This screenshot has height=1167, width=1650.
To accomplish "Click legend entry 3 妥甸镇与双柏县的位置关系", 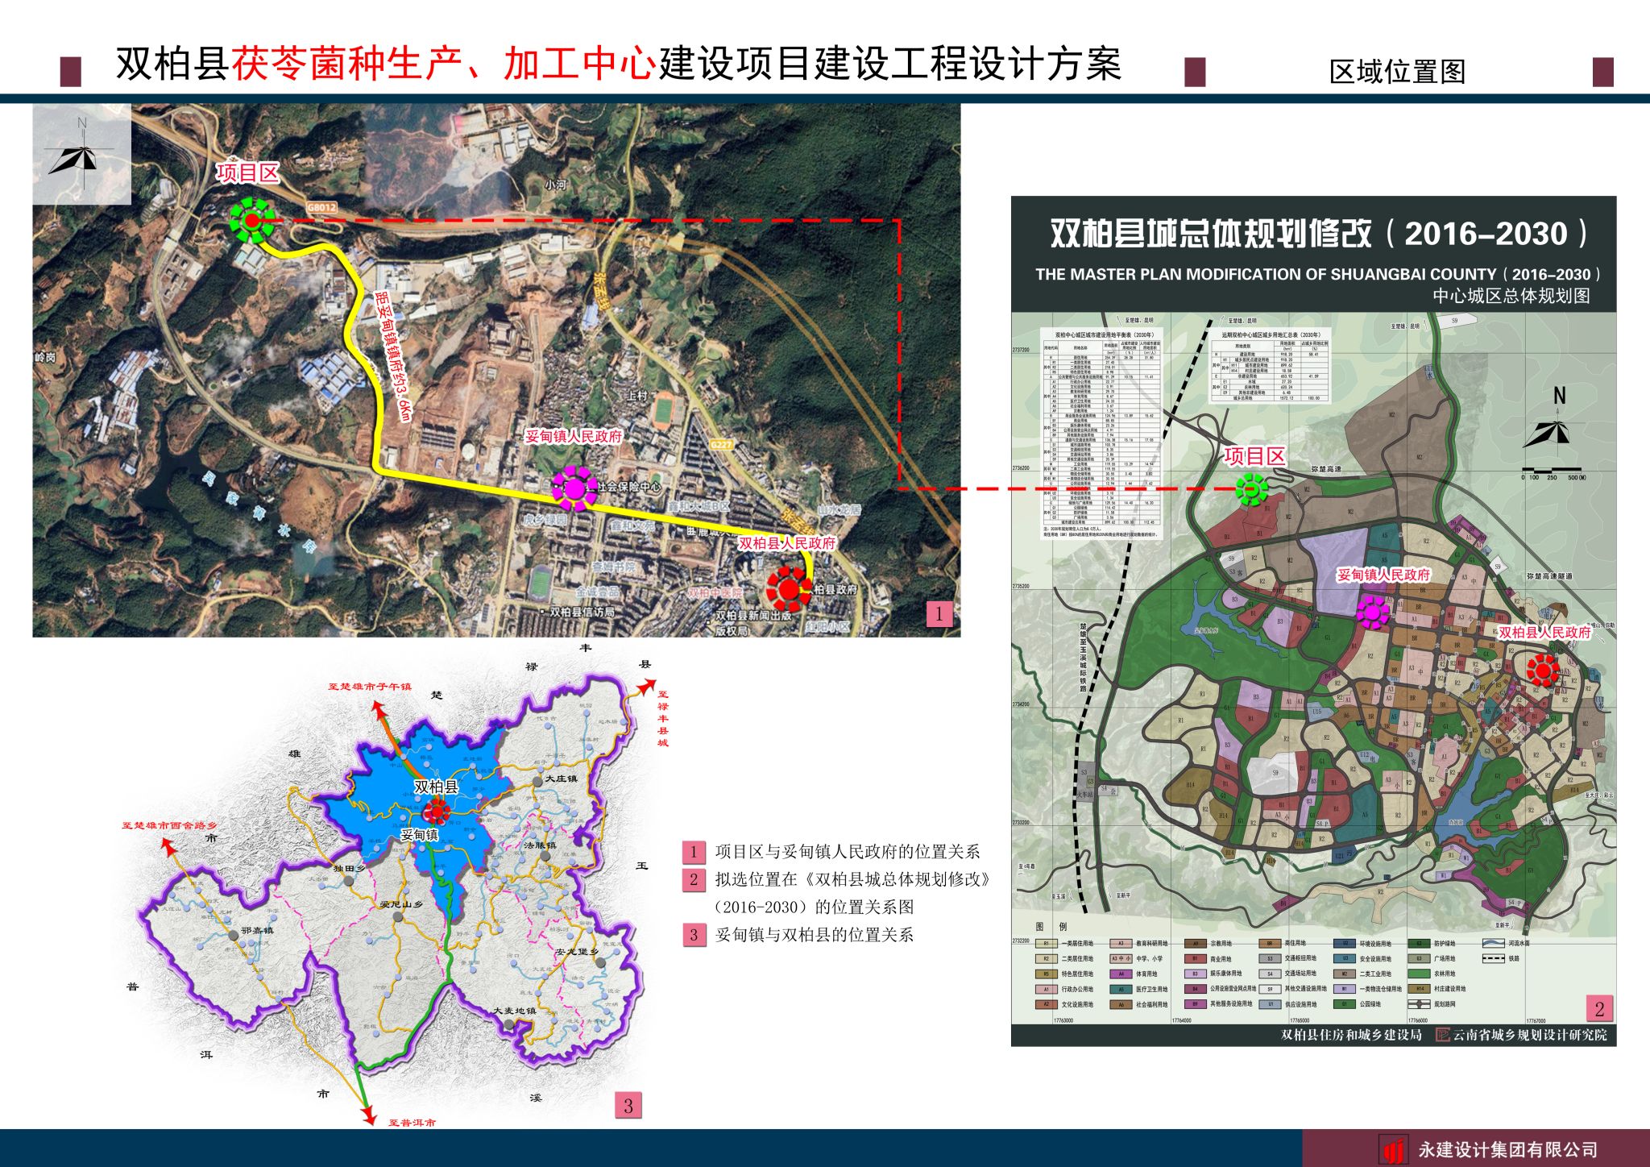I will click(x=814, y=935).
